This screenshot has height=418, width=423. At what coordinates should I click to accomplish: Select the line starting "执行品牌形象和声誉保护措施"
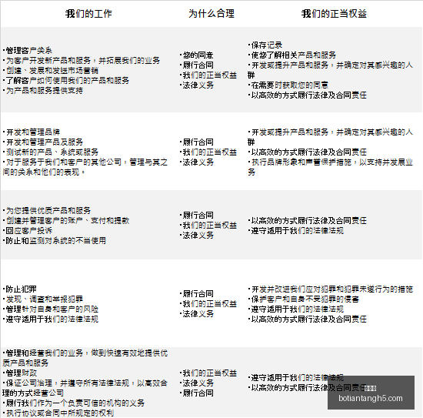tap(330, 167)
